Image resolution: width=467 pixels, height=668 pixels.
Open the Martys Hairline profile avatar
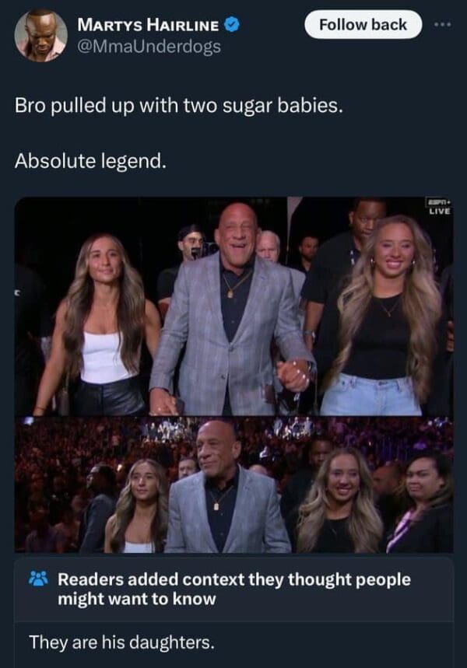41,35
